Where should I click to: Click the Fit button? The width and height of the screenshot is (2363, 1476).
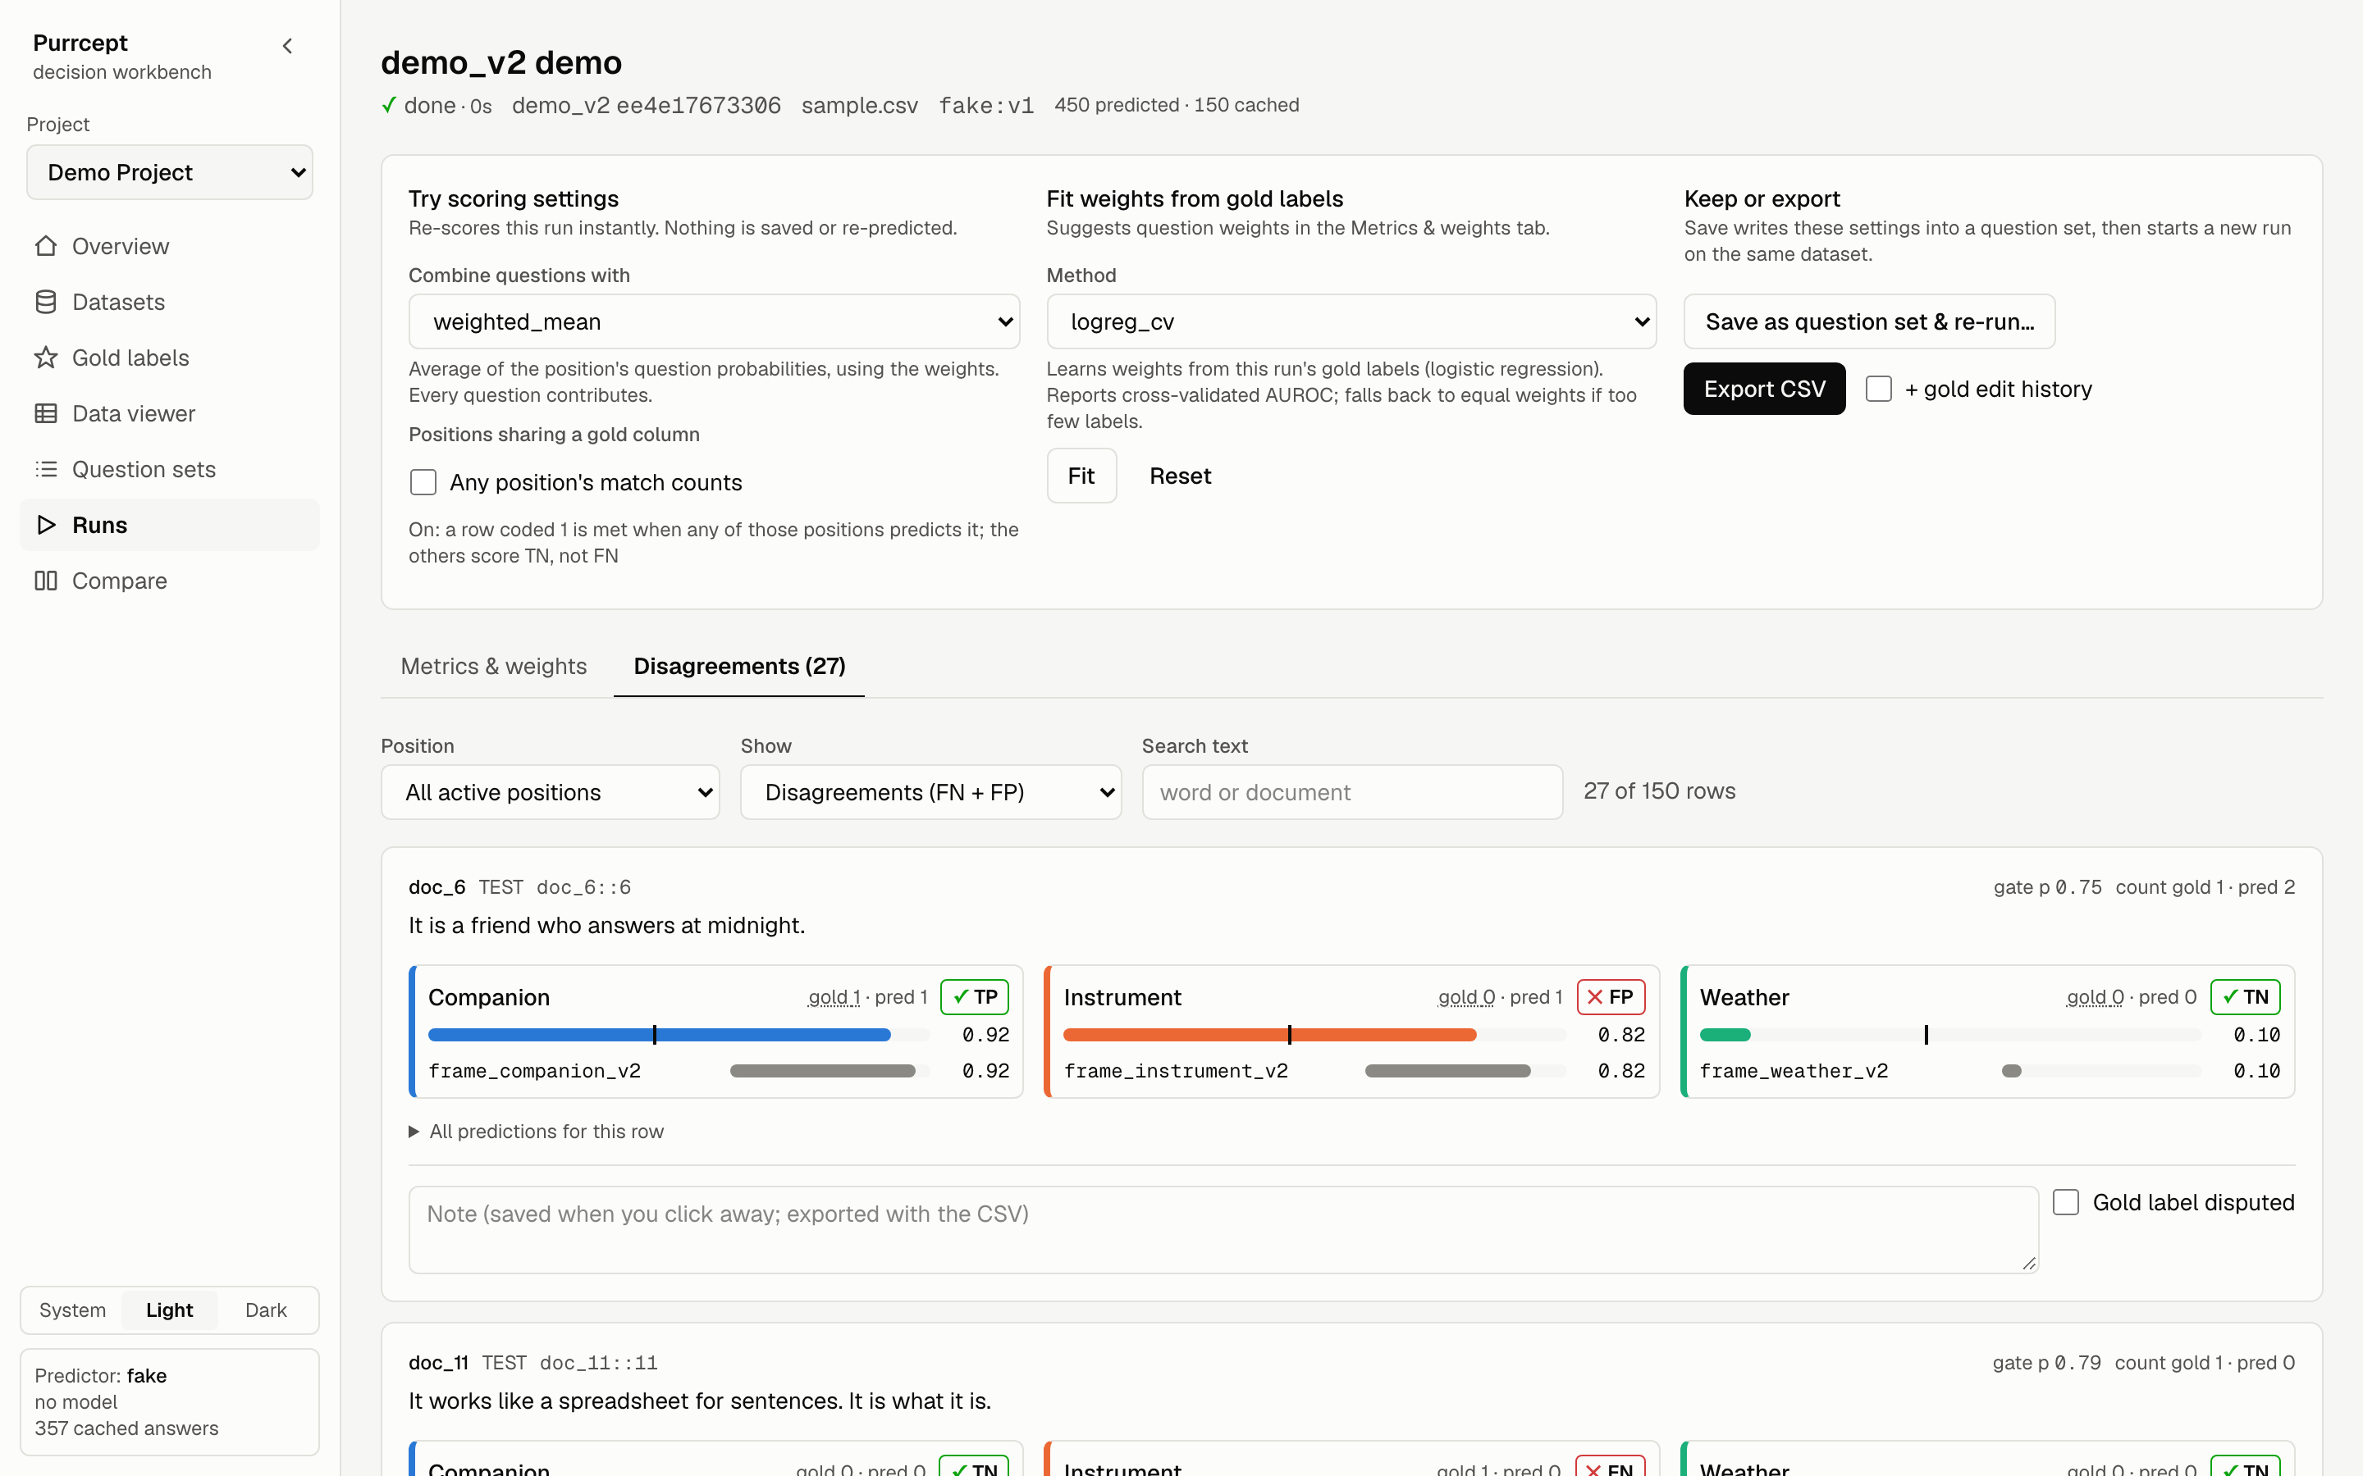coord(1081,476)
